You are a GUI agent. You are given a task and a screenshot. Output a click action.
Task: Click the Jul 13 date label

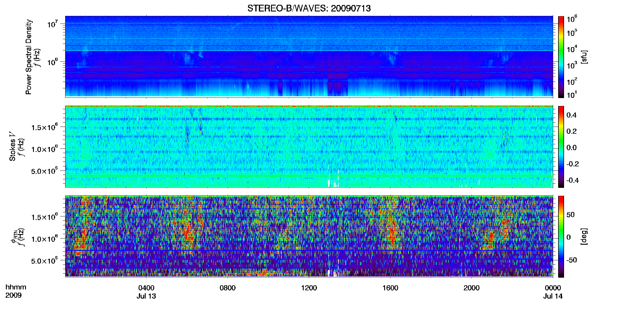146,296
